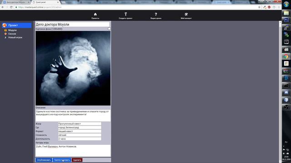Click the Новый игрок person icon
Screen dimensions: 291x163
click(5, 38)
